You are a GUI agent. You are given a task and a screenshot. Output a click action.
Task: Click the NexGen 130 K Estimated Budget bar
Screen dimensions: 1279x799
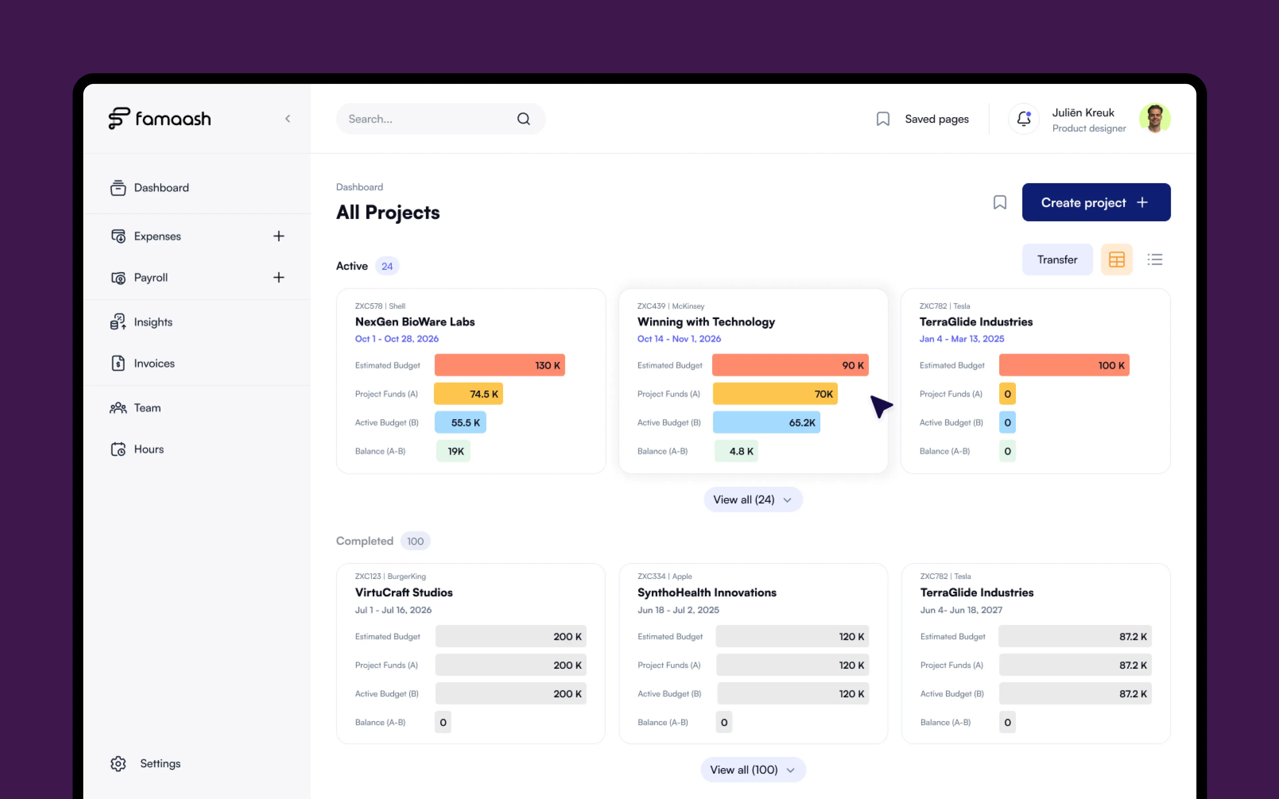click(500, 365)
